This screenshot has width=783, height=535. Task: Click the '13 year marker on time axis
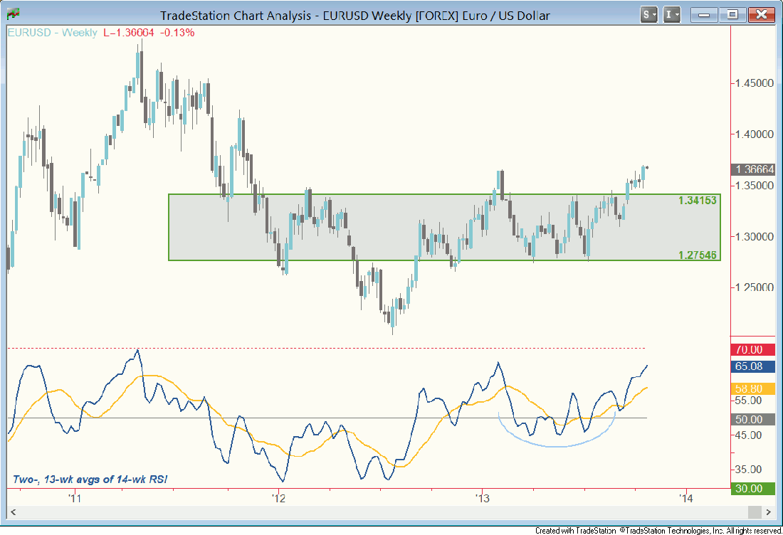pos(481,498)
